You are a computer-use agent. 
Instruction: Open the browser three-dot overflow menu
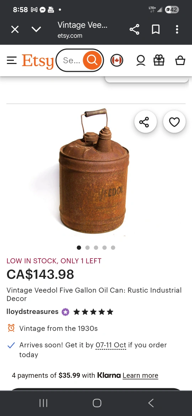click(x=177, y=29)
